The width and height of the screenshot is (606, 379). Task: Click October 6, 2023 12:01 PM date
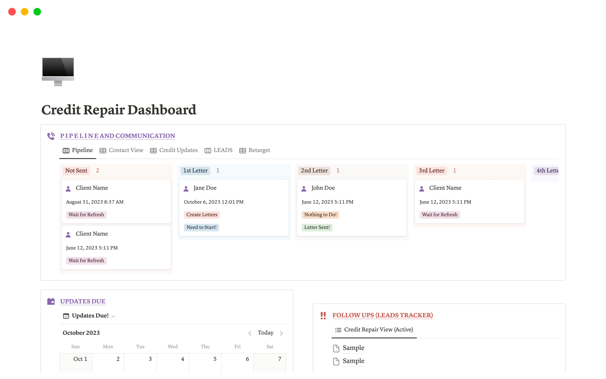[214, 202]
